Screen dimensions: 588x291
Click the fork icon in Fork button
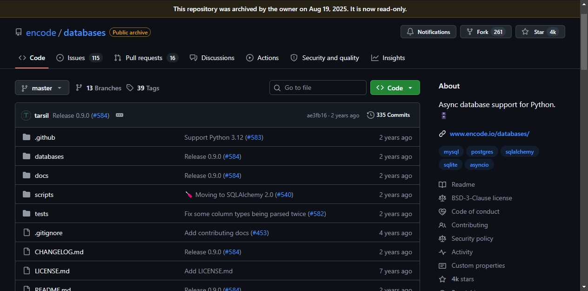(470, 32)
